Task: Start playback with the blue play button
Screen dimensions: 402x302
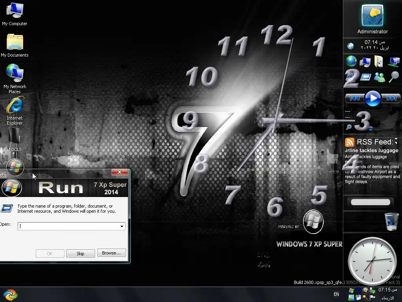Action: 373,98
